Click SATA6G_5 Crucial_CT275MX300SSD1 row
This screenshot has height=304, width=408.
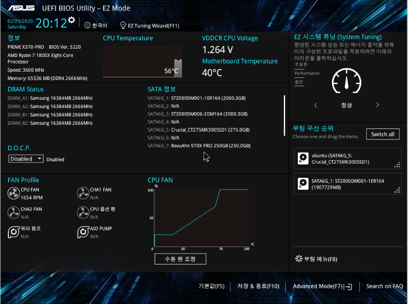click(x=199, y=130)
